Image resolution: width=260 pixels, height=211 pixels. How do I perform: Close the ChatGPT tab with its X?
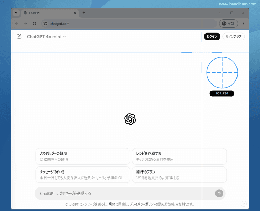75,13
